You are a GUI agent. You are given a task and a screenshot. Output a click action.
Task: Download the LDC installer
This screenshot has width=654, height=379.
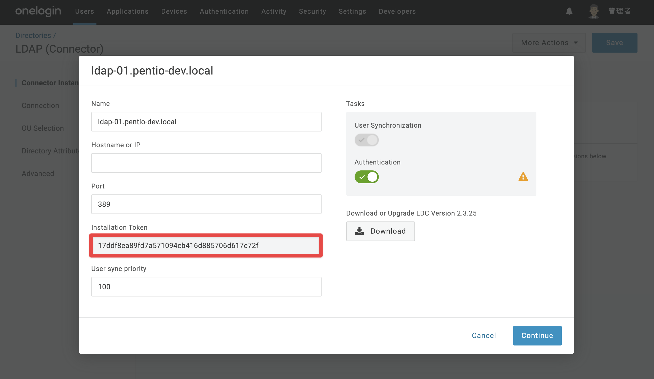[380, 231]
